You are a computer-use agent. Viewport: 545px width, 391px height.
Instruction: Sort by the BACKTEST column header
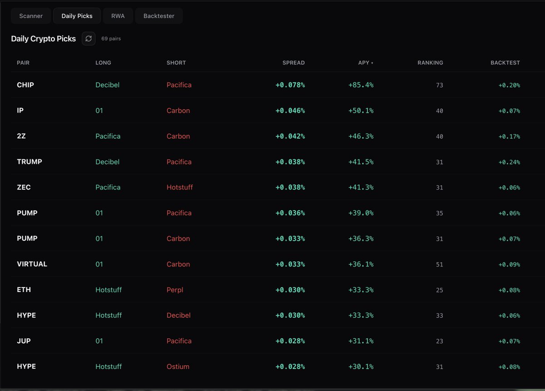click(x=505, y=63)
